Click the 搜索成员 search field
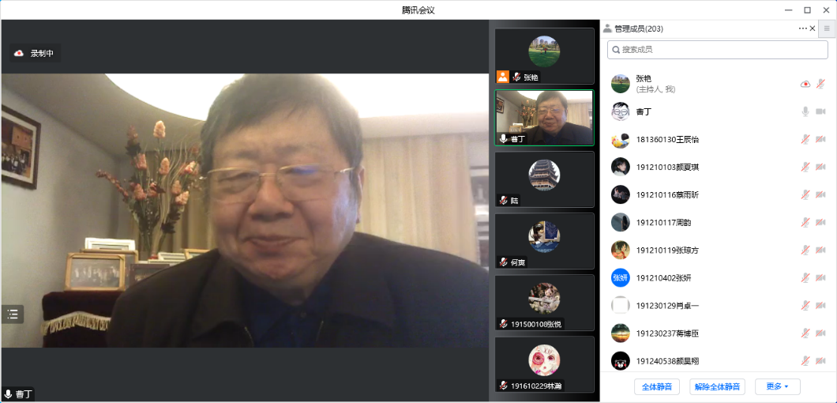The width and height of the screenshot is (837, 403). tap(716, 50)
